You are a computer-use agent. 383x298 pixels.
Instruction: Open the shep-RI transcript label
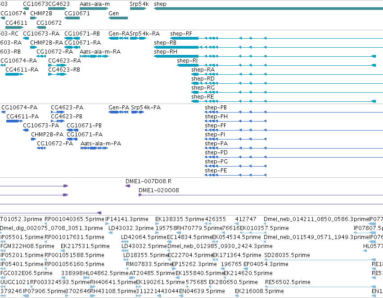(x=187, y=61)
